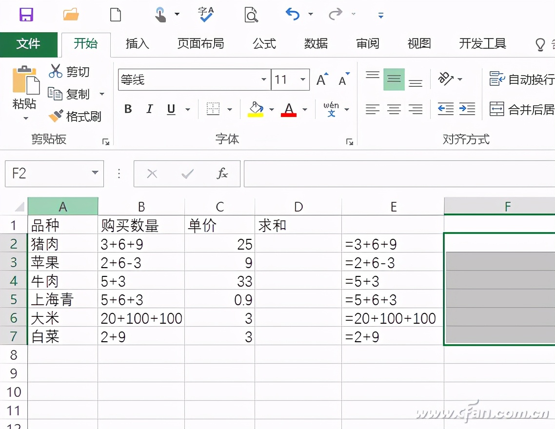555x429 pixels.
Task: Switch to the 开始 tab
Action: click(86, 44)
